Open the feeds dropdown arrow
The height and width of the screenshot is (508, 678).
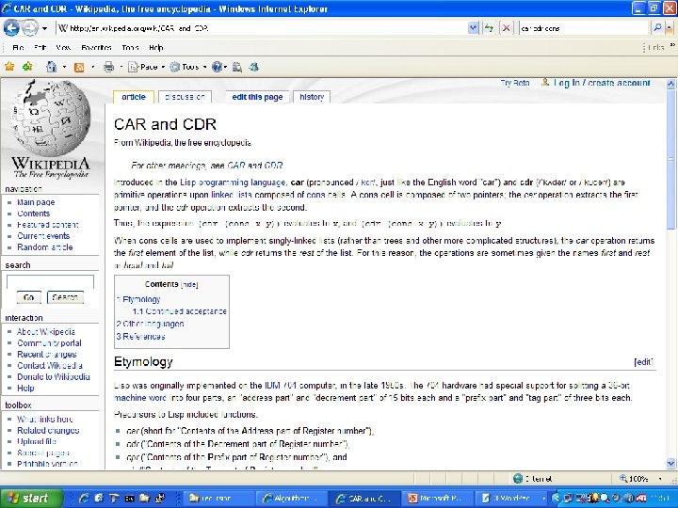click(93, 67)
